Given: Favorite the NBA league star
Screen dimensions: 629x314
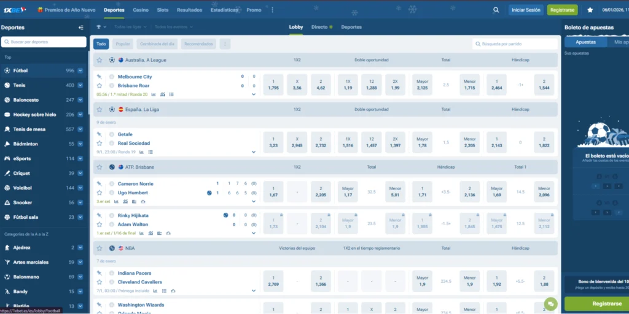Looking at the screenshot, I should [x=100, y=248].
